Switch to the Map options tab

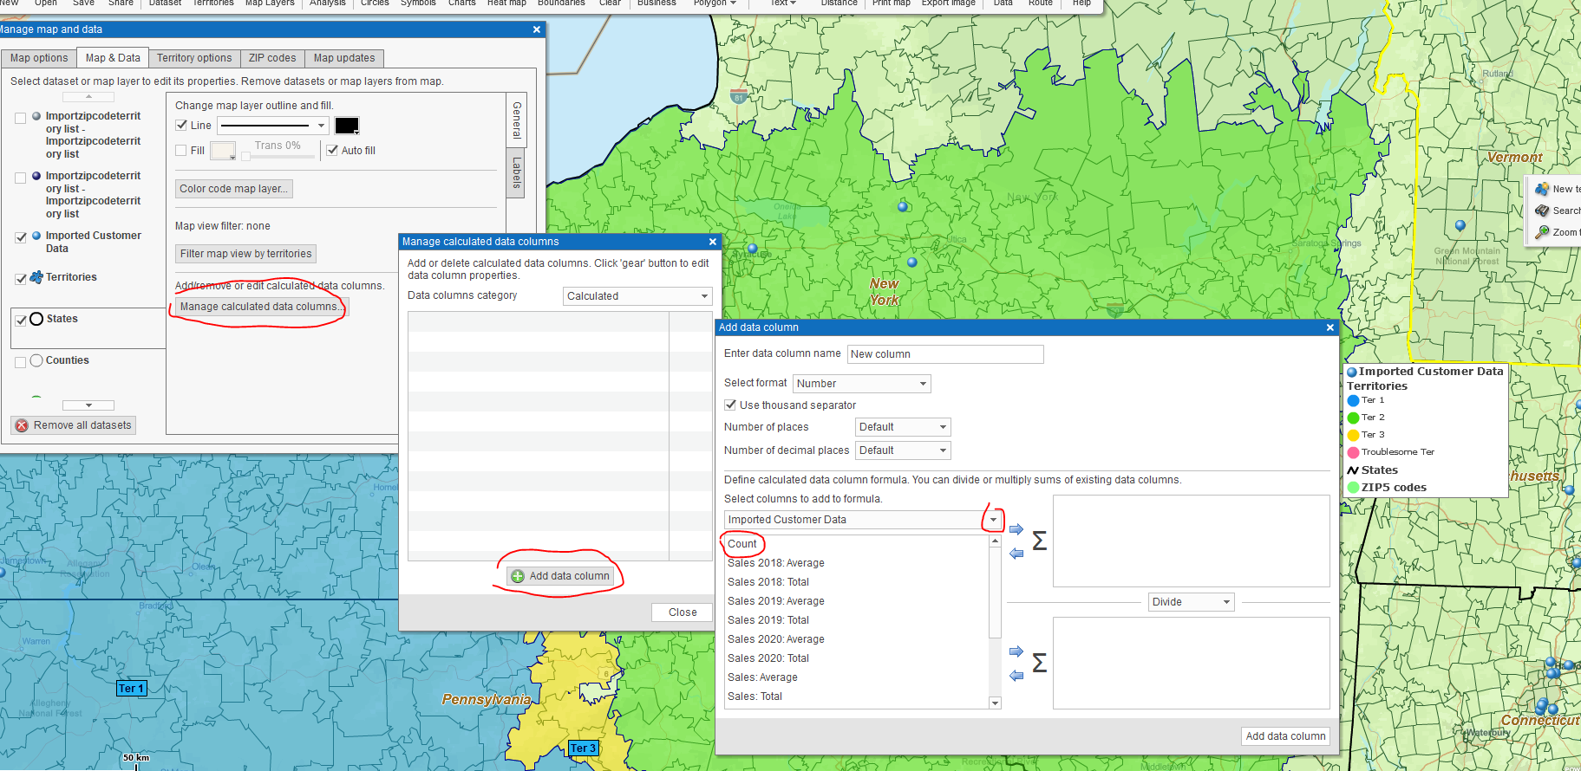coord(39,58)
